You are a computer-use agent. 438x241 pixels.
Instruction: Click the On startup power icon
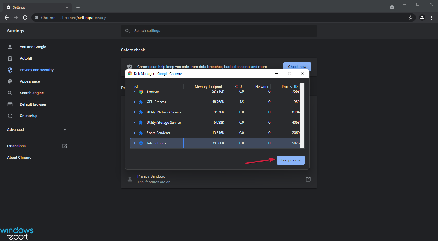coord(10,116)
